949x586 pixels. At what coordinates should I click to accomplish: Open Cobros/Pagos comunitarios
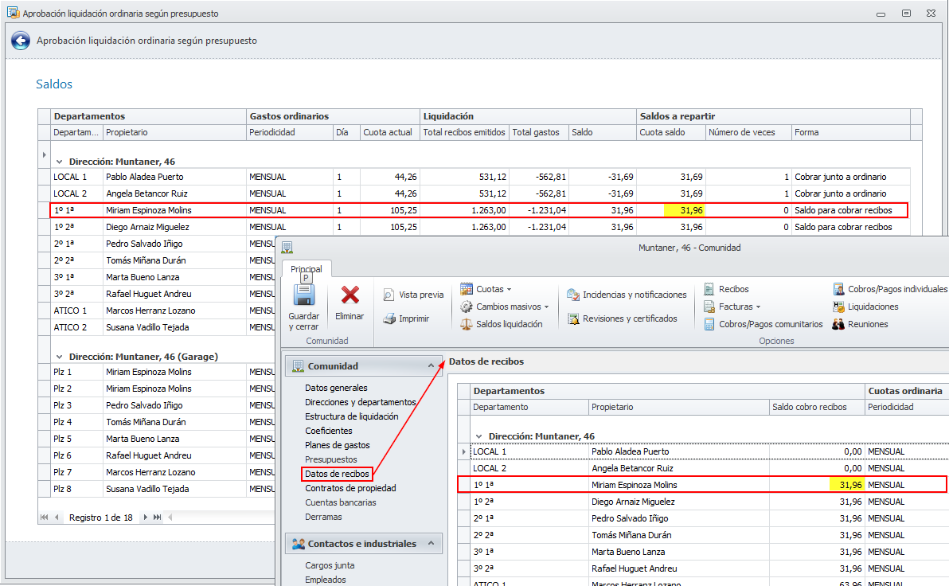[x=763, y=324]
